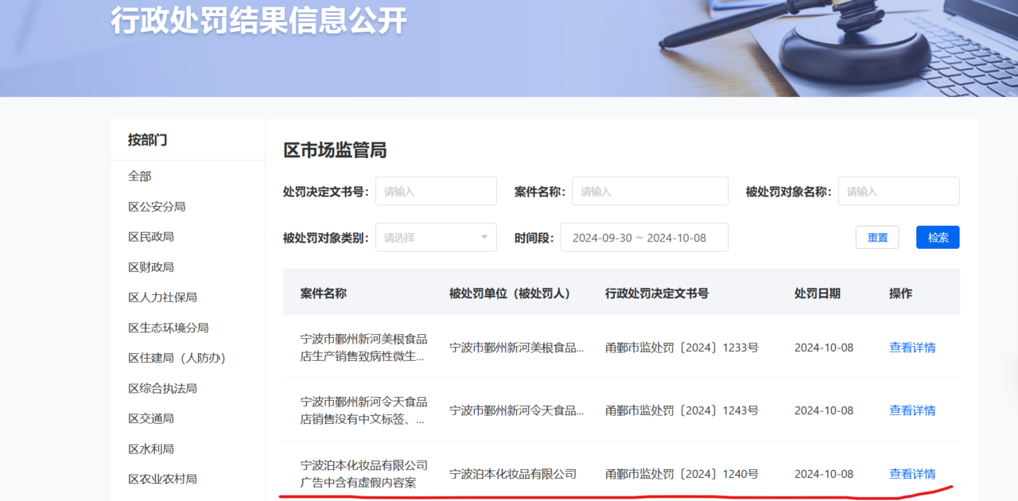Click punished unit 宁波泊本化妆品有限公司

click(x=513, y=474)
